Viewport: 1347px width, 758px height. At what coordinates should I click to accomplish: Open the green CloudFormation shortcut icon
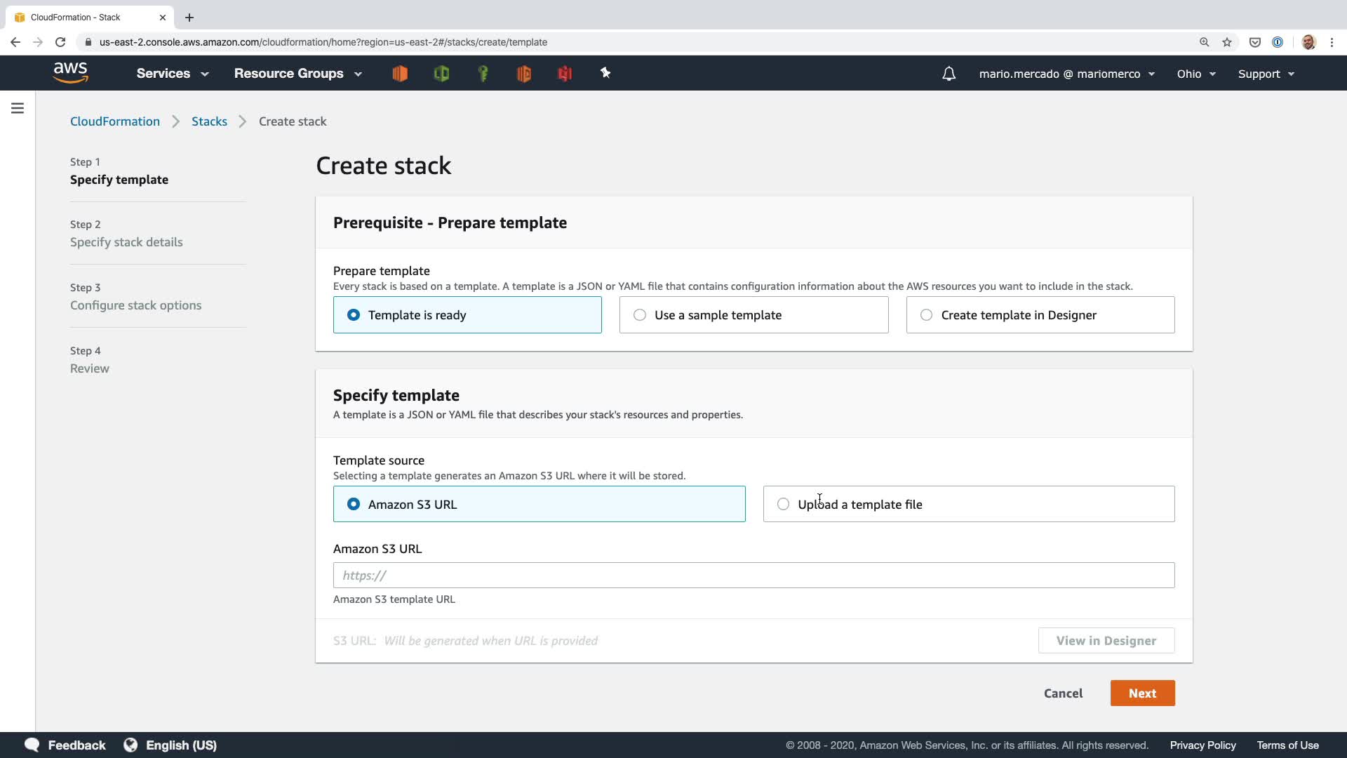[x=441, y=73]
